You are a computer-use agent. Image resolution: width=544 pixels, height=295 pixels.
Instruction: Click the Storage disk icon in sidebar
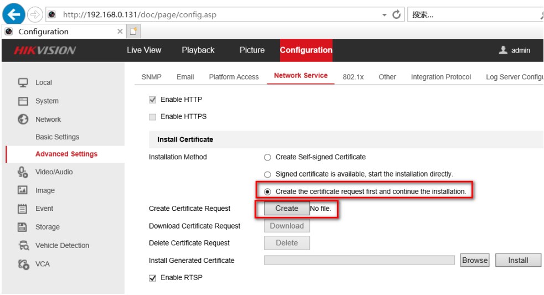(x=23, y=227)
